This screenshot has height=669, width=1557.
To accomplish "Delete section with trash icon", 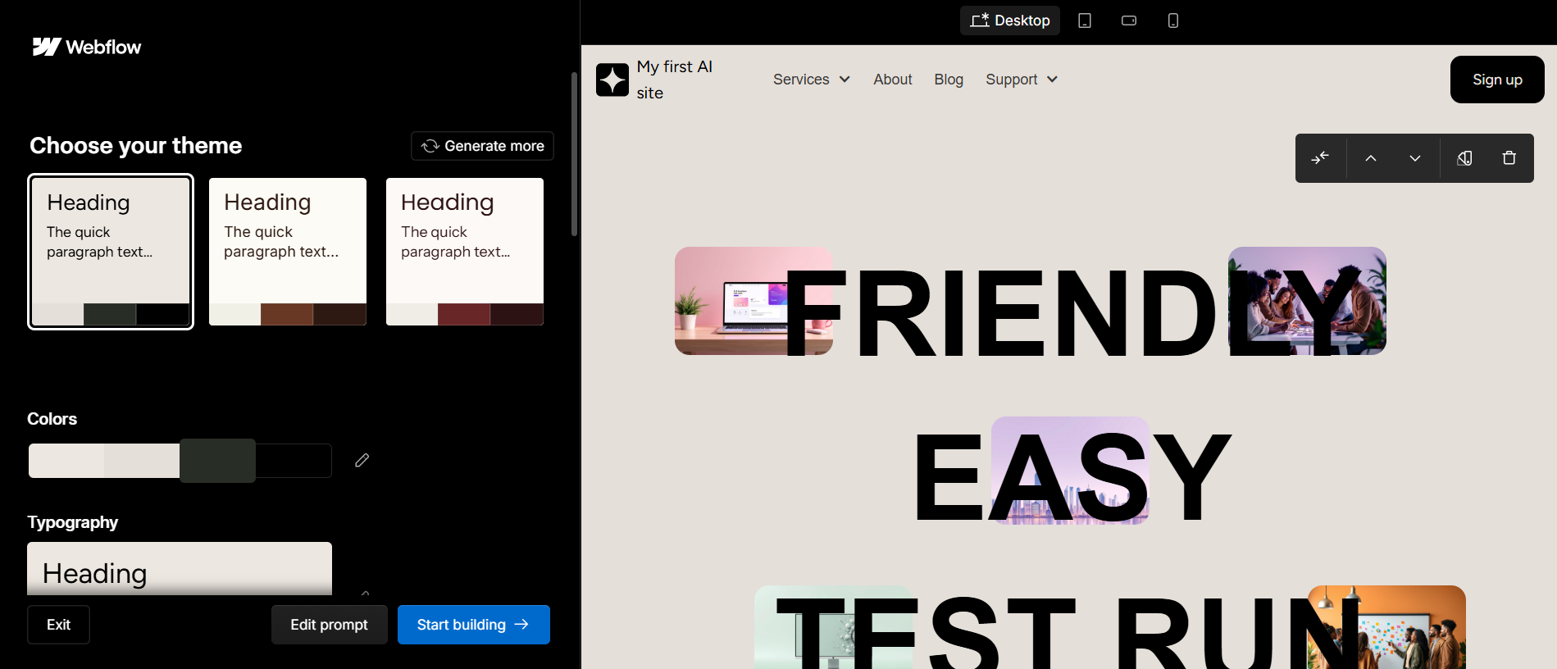I will point(1509,158).
